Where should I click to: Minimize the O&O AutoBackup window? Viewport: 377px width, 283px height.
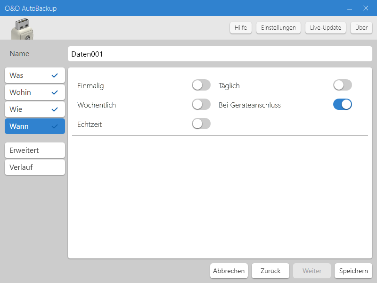[x=350, y=8]
